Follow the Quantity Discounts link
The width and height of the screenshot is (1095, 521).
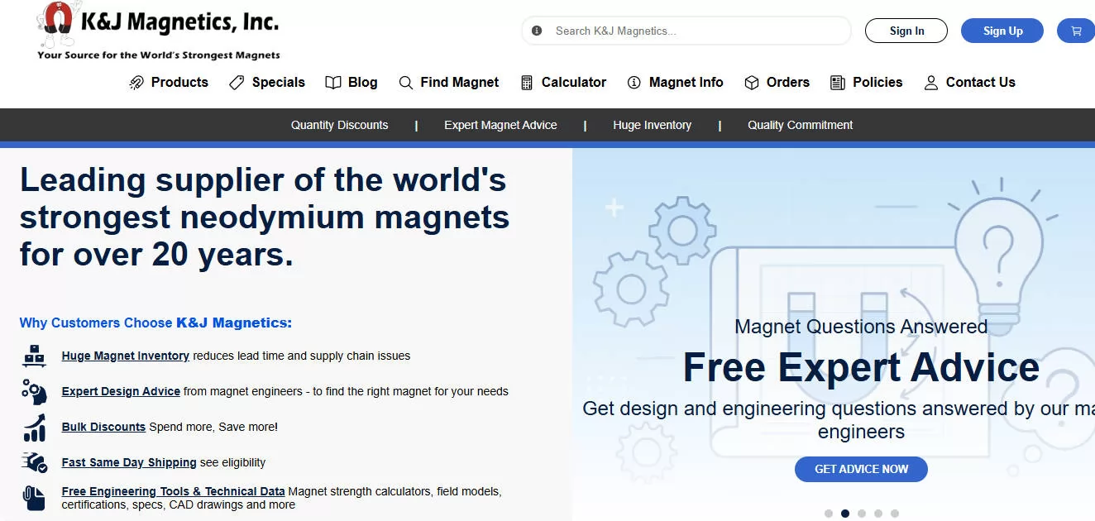coord(339,125)
